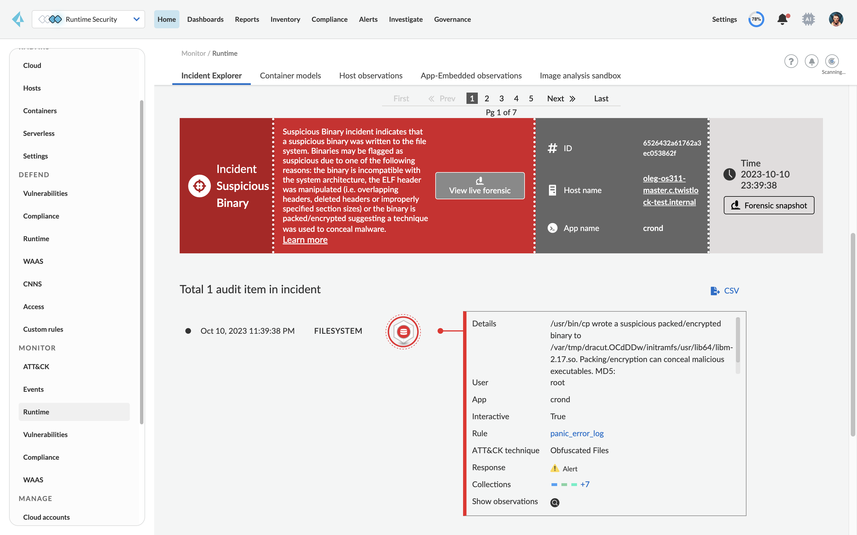
Task: Click Show observations magnifier icon
Action: tap(555, 502)
